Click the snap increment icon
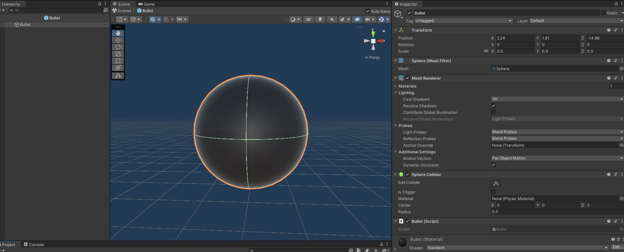 [166, 19]
